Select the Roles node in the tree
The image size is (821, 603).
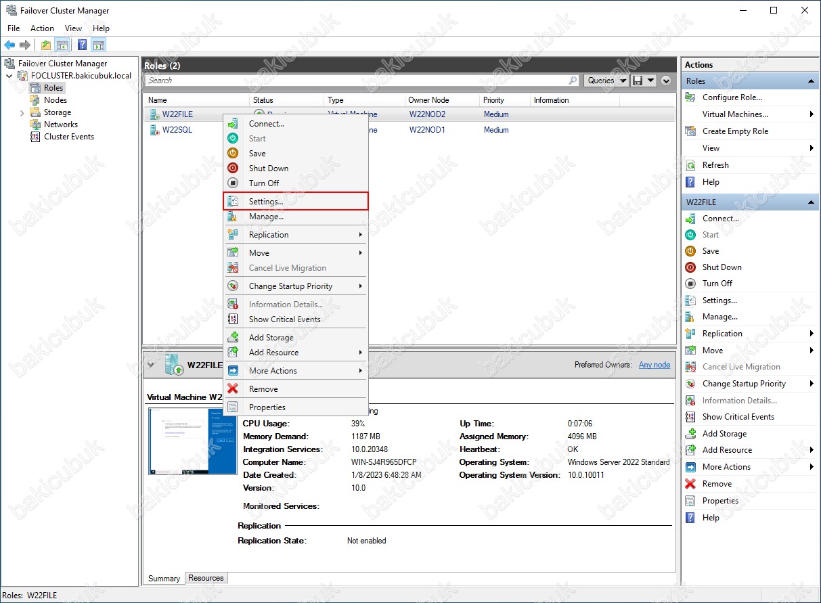(53, 88)
